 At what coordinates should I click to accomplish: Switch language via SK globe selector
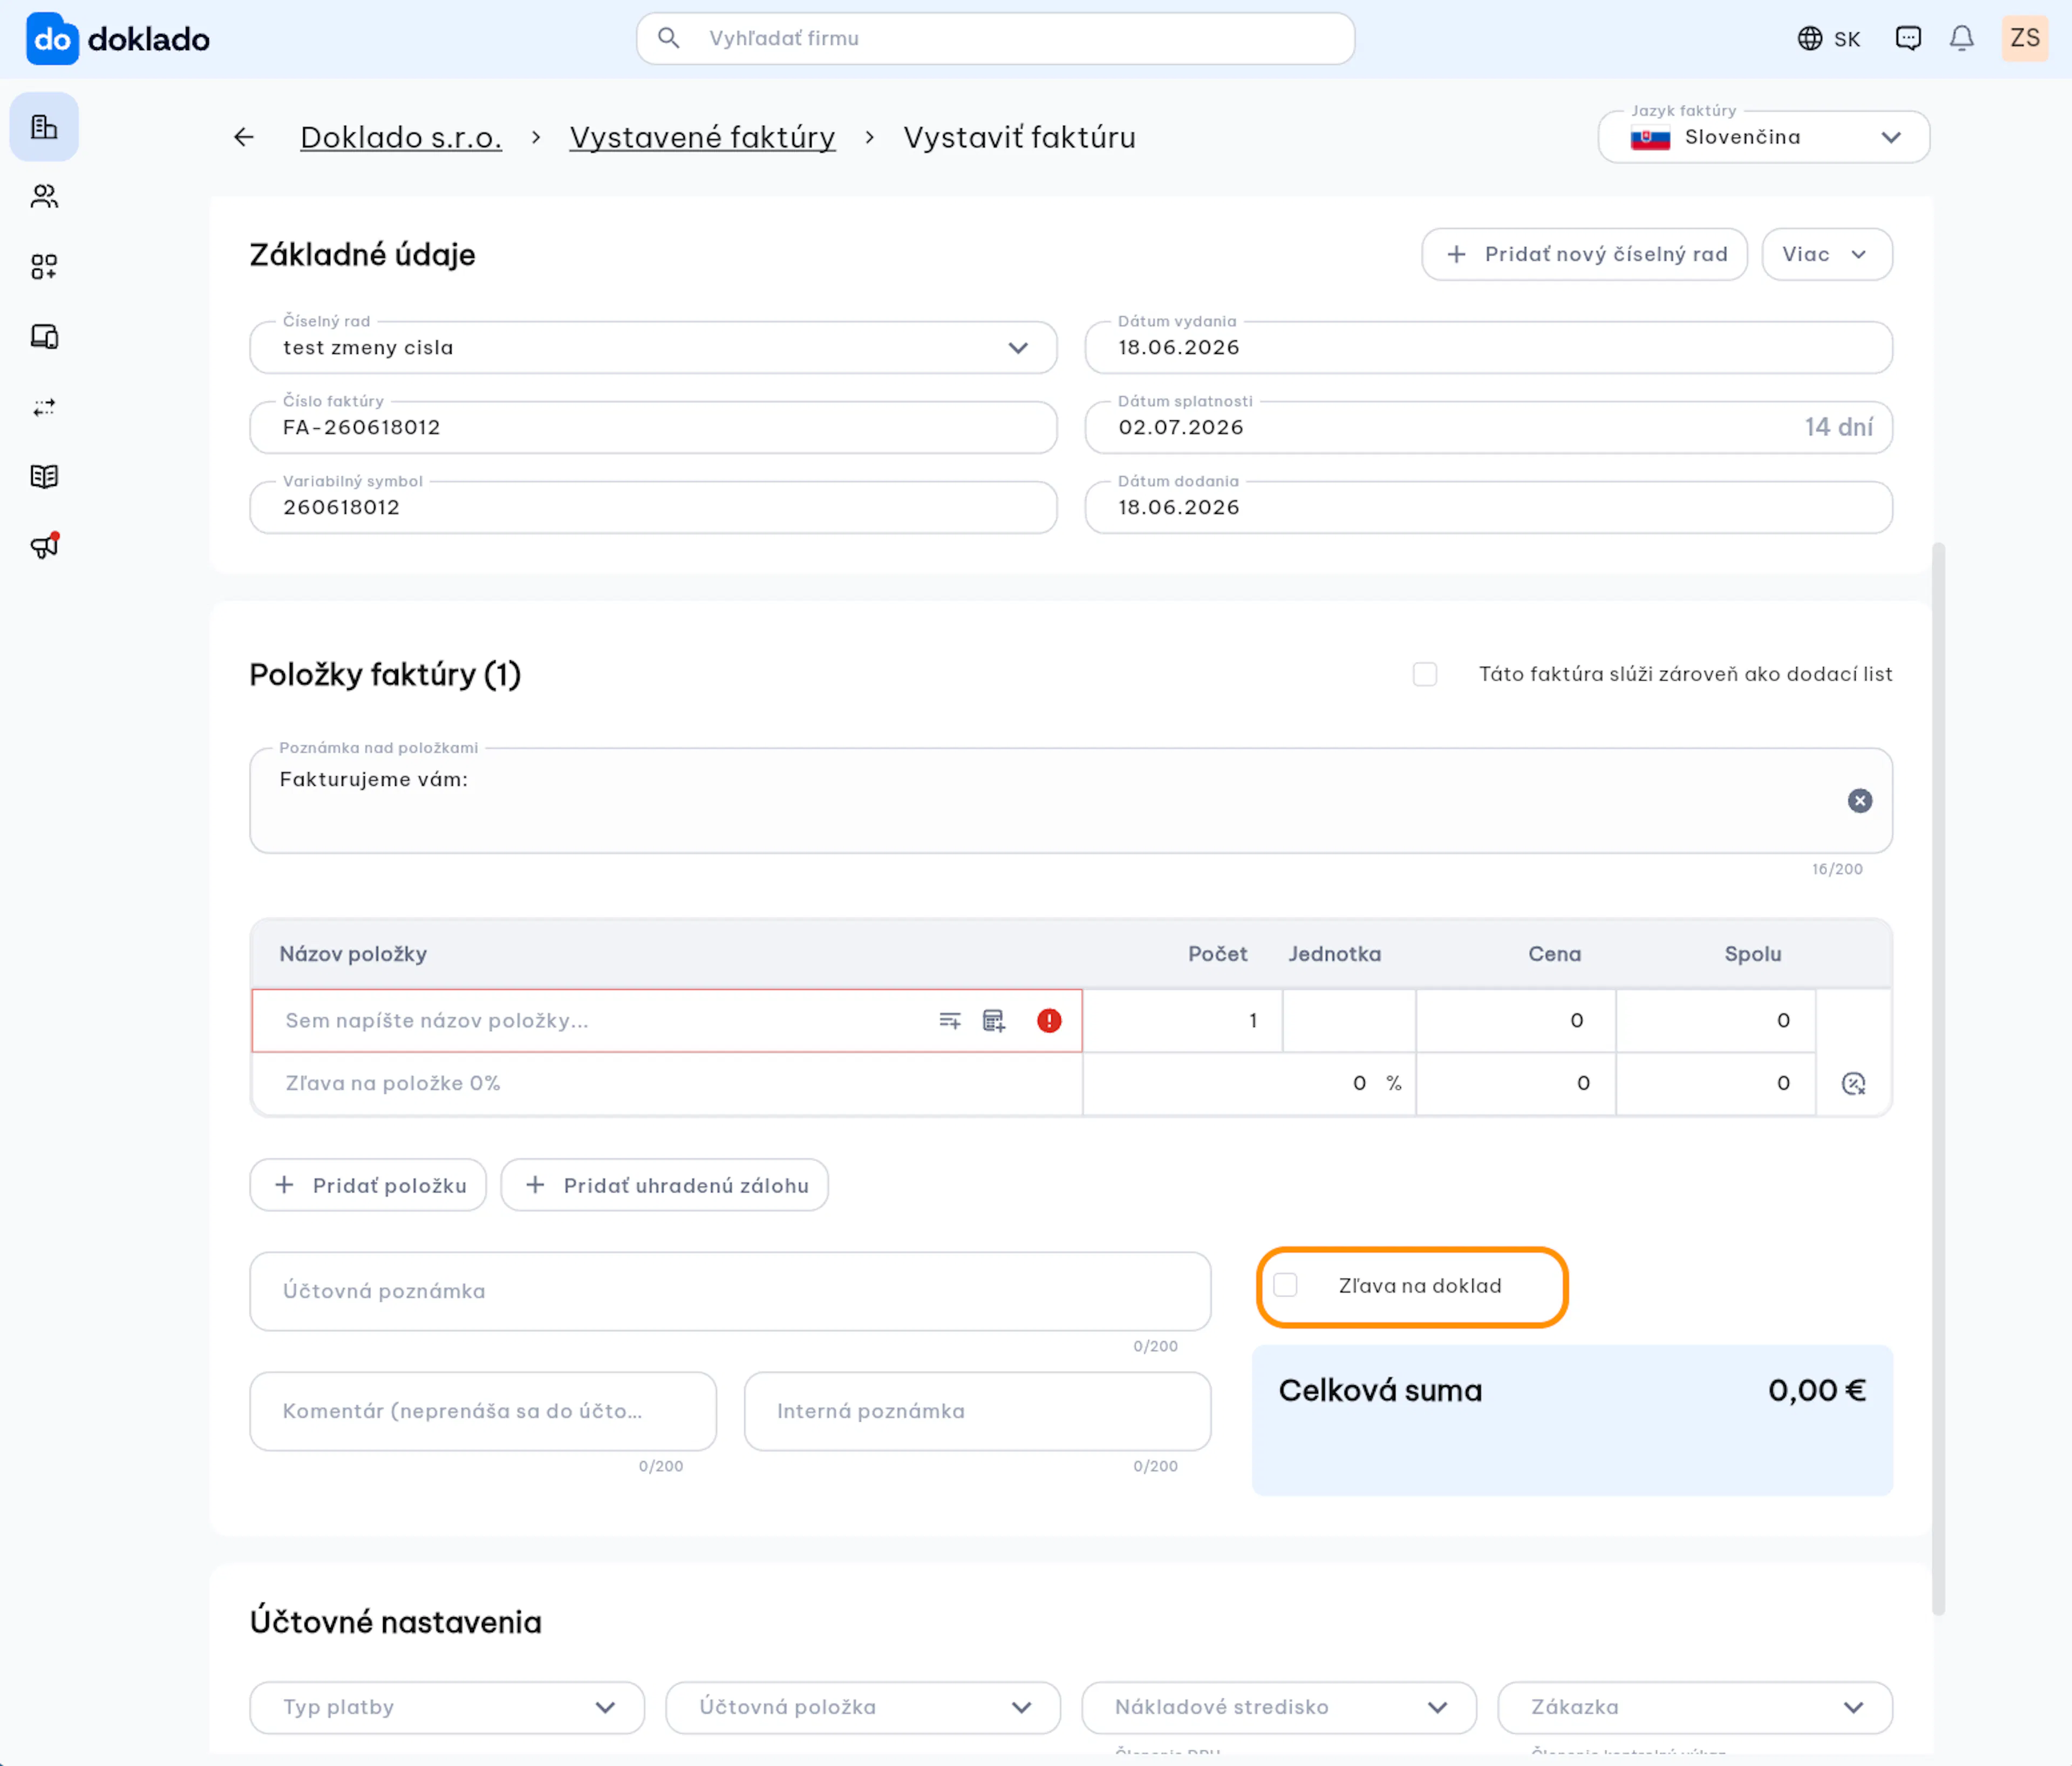point(1829,38)
